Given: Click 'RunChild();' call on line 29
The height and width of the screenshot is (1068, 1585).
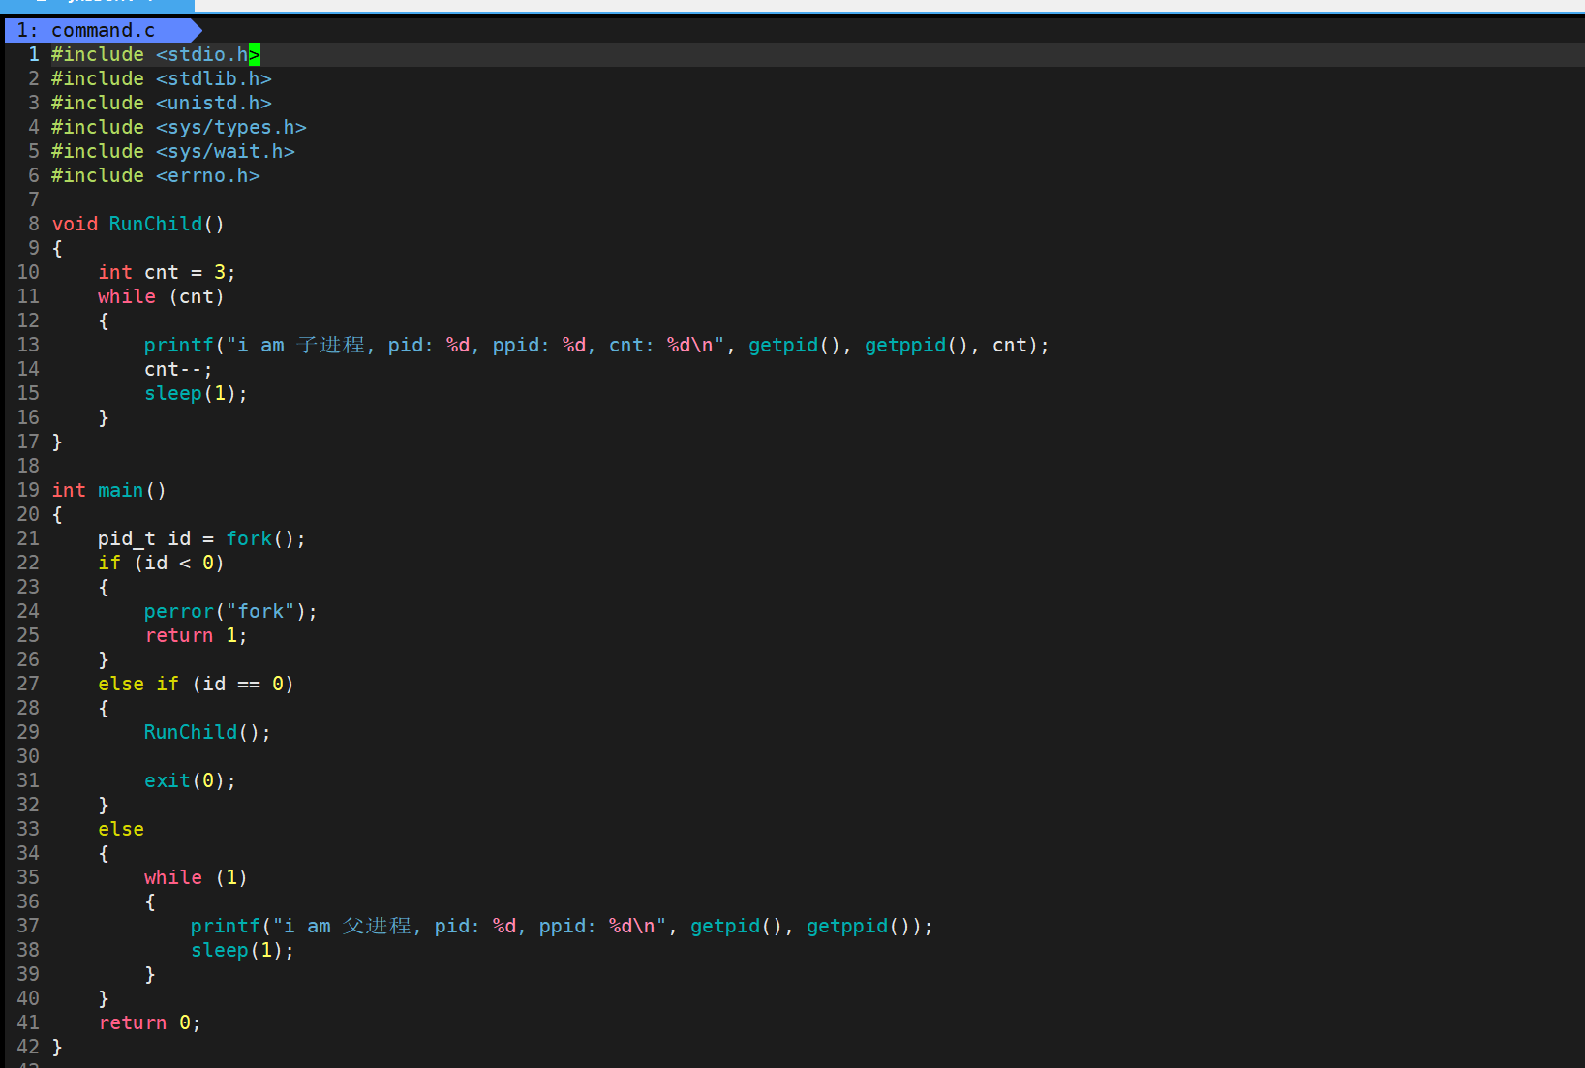Looking at the screenshot, I should [207, 732].
